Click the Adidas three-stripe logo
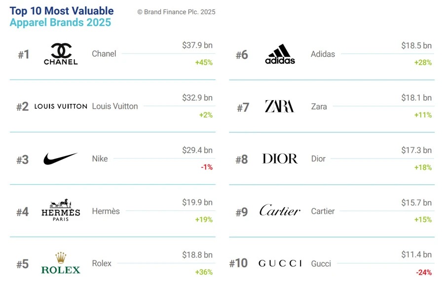Screen dimensions: 444x283 click(x=280, y=54)
